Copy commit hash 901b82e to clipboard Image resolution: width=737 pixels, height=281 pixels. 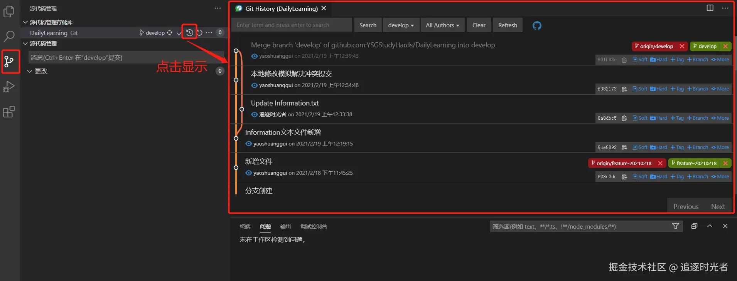click(x=624, y=60)
